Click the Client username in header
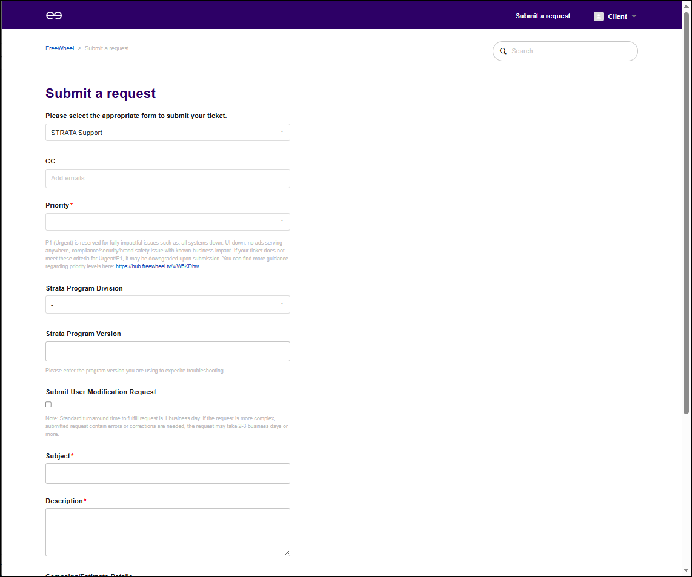Image resolution: width=692 pixels, height=577 pixels. coord(617,16)
